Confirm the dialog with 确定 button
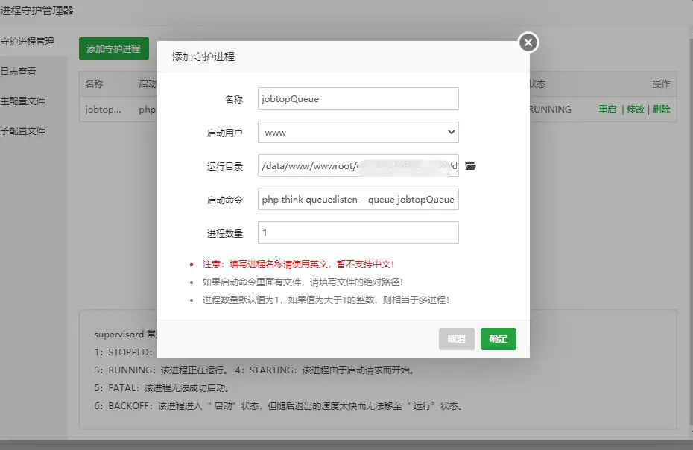693x450 pixels. pos(498,338)
